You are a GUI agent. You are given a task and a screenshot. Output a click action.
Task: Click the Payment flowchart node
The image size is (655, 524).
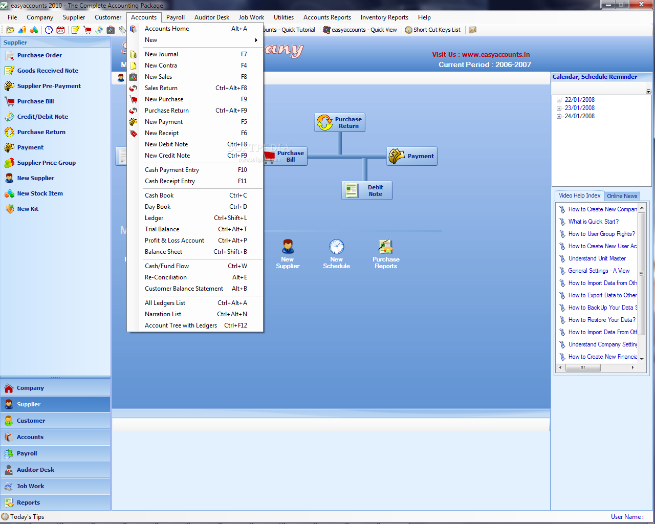412,156
